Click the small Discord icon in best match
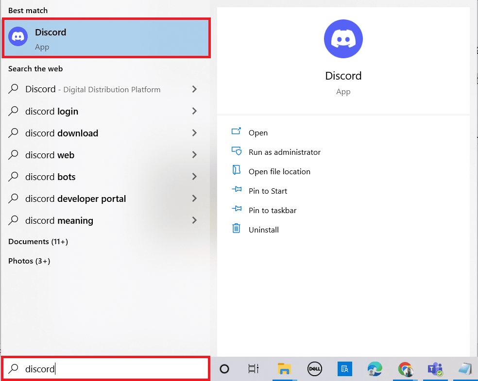Viewport: 478px width, 381px height. [18, 36]
